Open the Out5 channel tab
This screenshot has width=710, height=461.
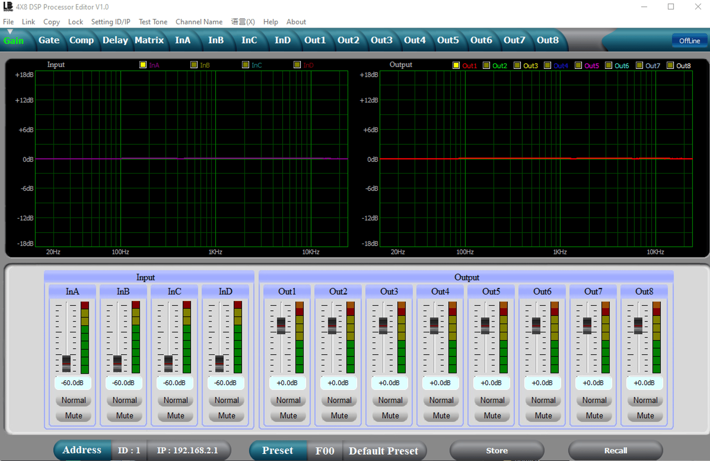point(448,40)
